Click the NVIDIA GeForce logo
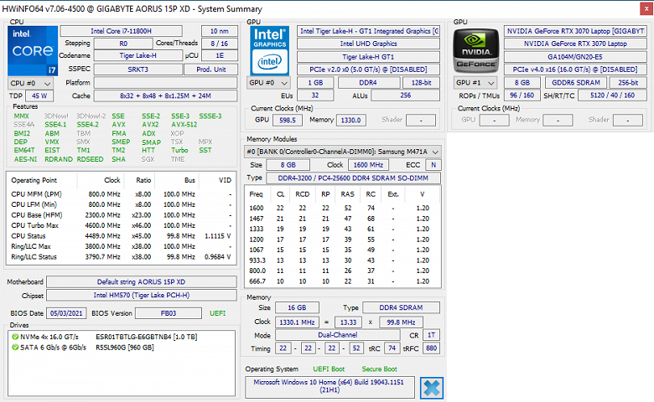The width and height of the screenshot is (654, 402). pos(475,51)
